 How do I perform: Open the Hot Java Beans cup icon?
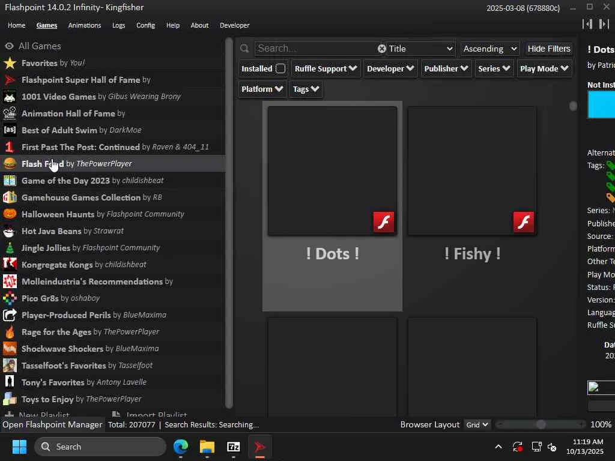pyautogui.click(x=10, y=231)
